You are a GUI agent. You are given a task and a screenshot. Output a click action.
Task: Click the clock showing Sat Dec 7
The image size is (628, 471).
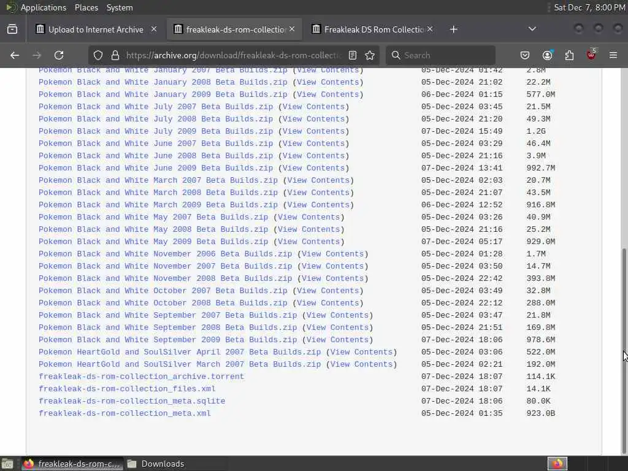[x=589, y=7]
